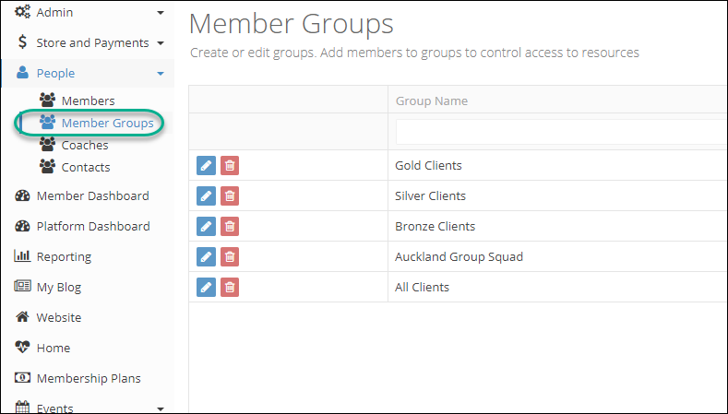Viewport: 728px width, 414px height.
Task: Click the Group Name filter field
Action: tap(561, 132)
